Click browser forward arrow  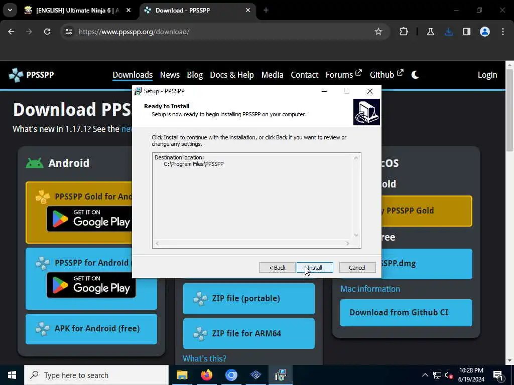[29, 32]
